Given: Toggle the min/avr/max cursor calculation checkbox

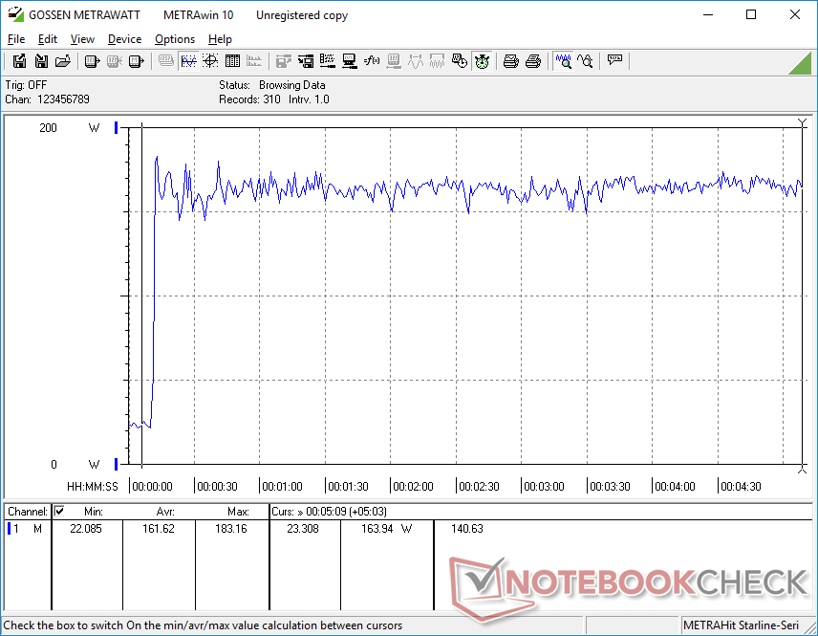Looking at the screenshot, I should point(59,511).
